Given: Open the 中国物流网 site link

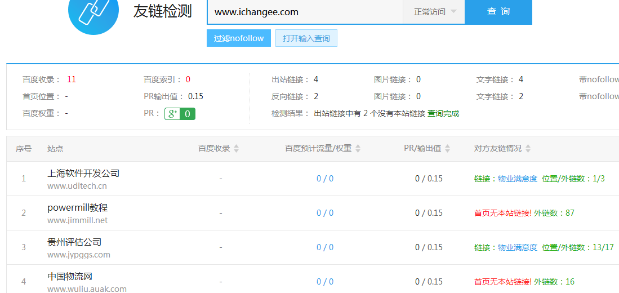Looking at the screenshot, I should coord(70,276).
